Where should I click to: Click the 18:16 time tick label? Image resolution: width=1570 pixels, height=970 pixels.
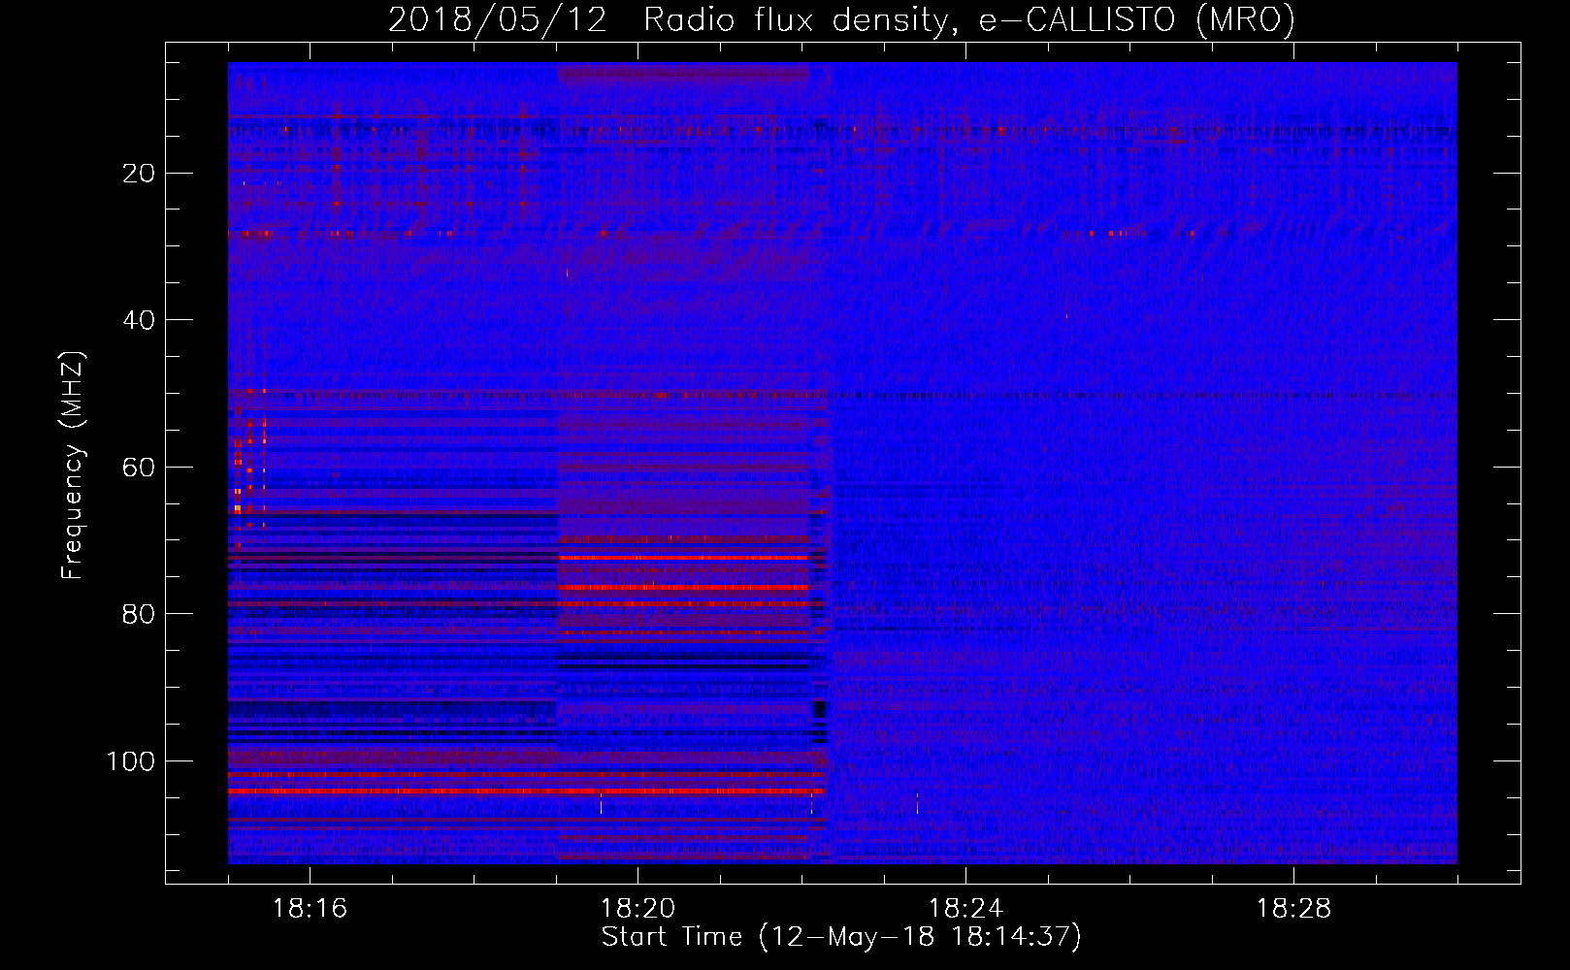[x=310, y=909]
